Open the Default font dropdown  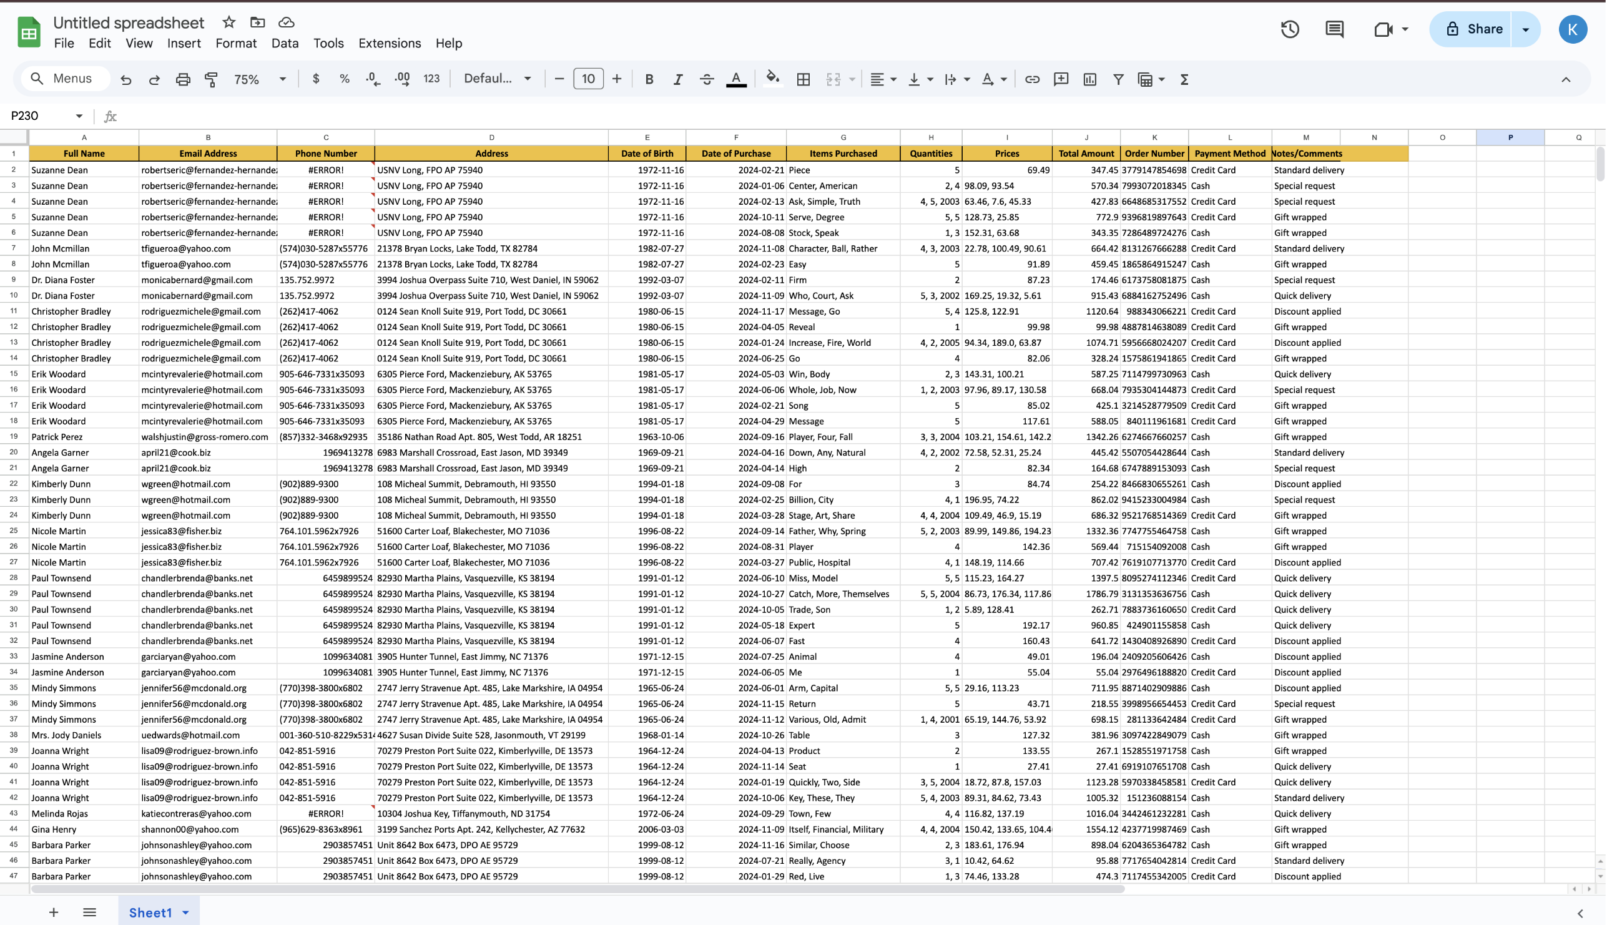pyautogui.click(x=497, y=79)
